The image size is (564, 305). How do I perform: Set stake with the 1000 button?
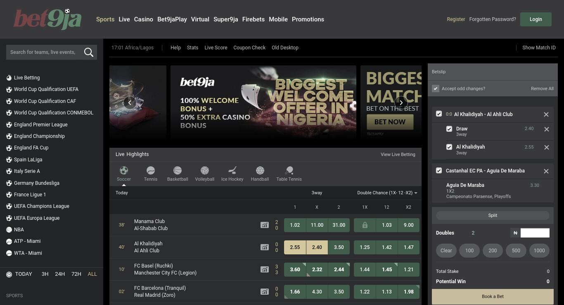coord(539,250)
